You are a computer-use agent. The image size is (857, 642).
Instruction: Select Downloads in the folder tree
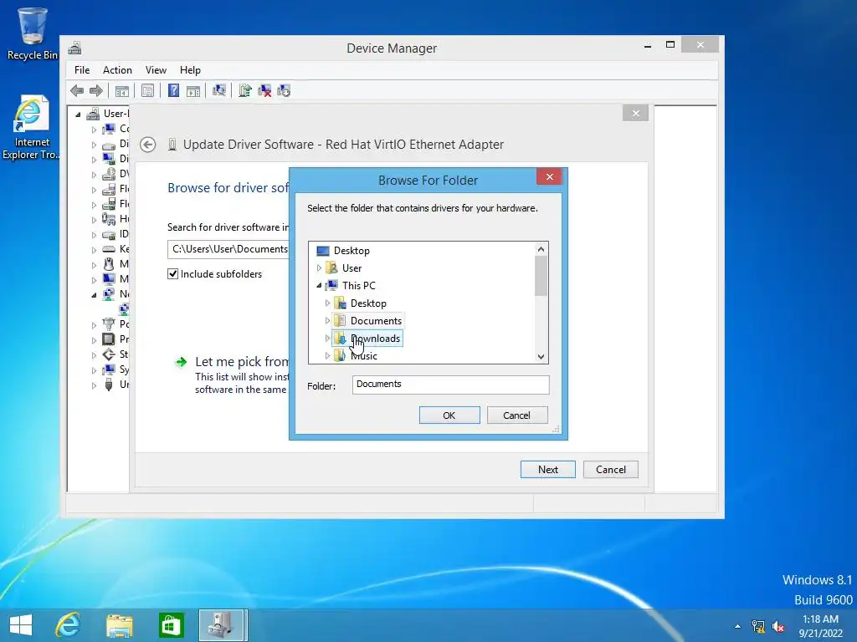pos(368,339)
